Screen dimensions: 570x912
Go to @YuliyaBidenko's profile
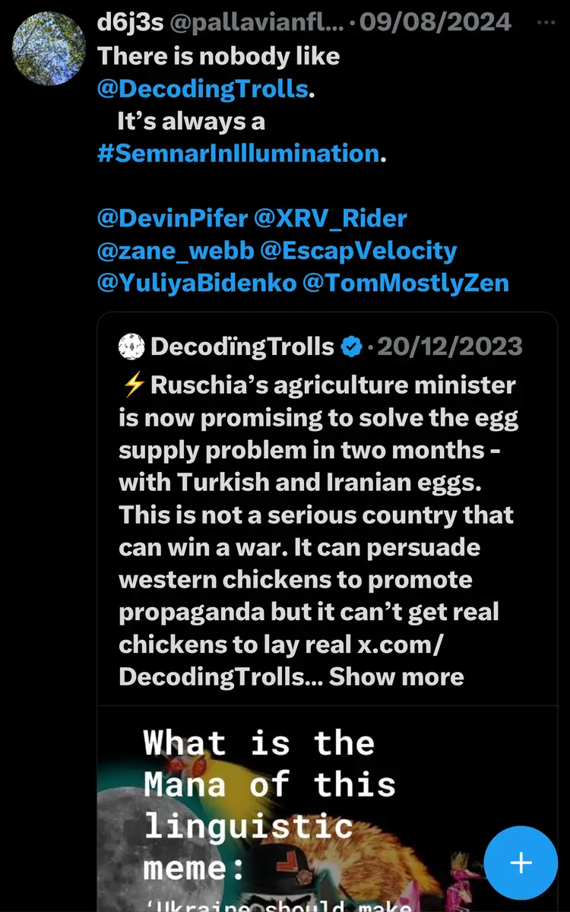coord(196,283)
